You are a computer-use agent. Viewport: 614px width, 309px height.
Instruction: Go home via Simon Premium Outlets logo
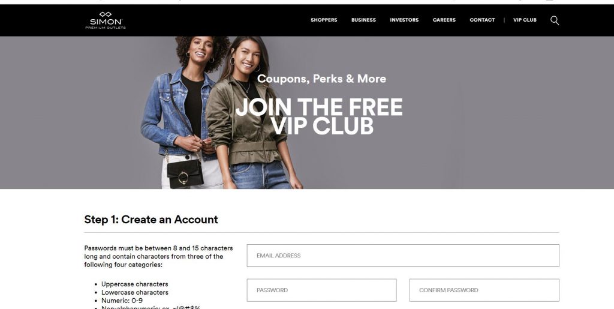coord(106,20)
